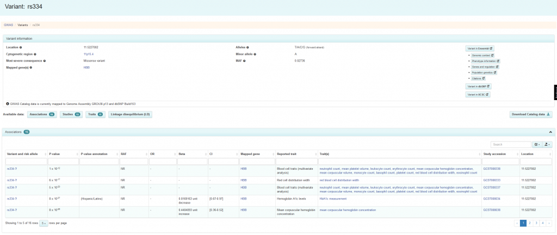Viewport: 557px width, 235px height.
Task: Open the table export dropdown
Action: (547, 144)
